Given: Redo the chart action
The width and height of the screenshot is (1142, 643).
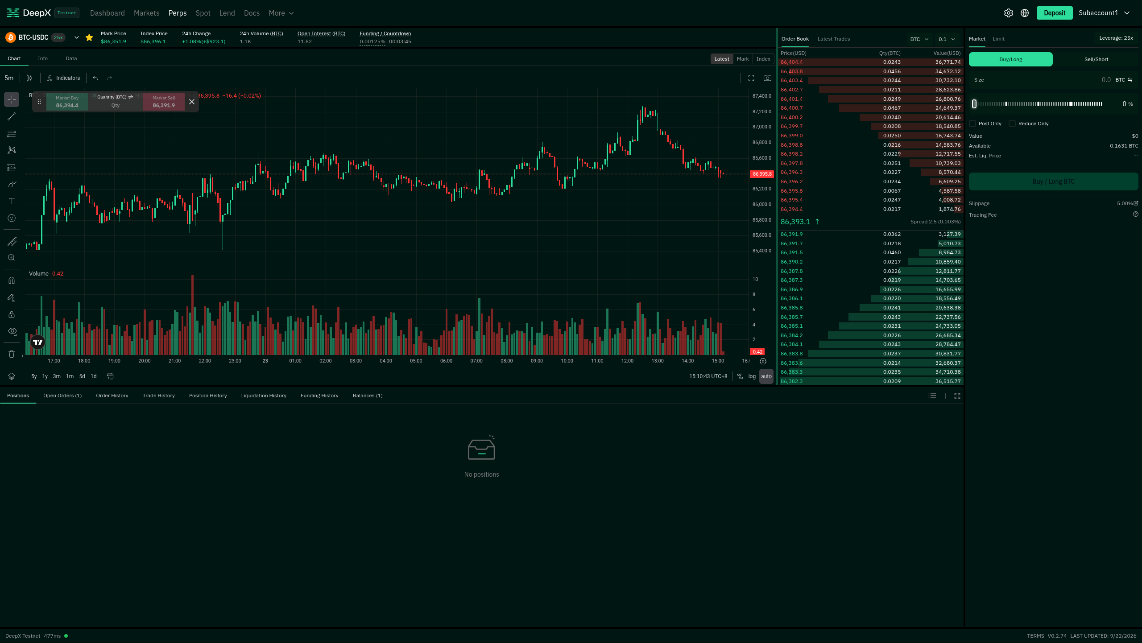Looking at the screenshot, I should click(x=109, y=78).
